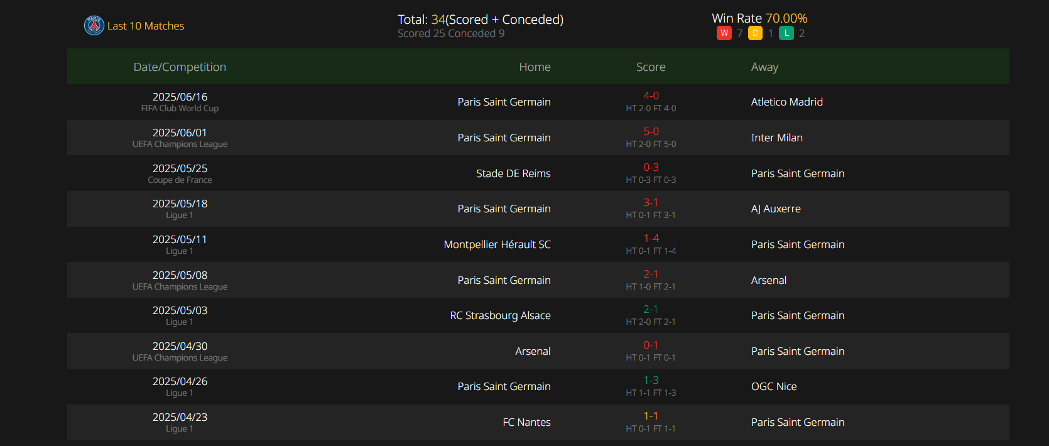Screen dimensions: 1049x446
Task: Click the 5-0 score of the Inter Milan match
Action: [651, 132]
